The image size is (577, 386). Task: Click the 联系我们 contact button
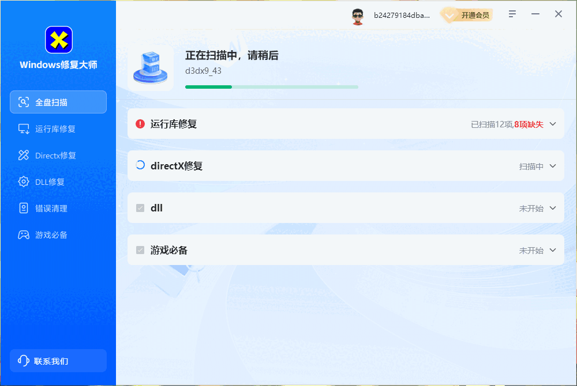[58, 361]
